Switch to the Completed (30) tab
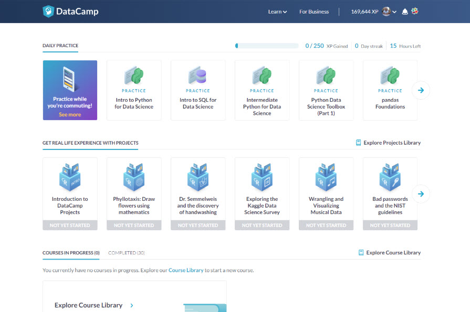The image size is (470, 312). pos(126,253)
